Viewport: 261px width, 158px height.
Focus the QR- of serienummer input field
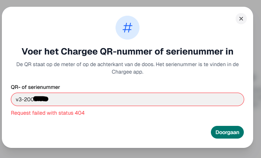click(x=128, y=99)
